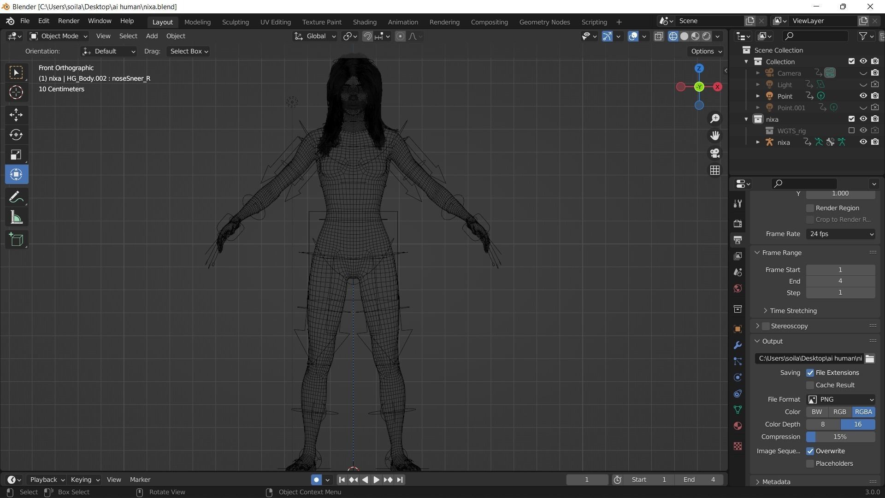The width and height of the screenshot is (885, 498).
Task: Open the Material properties tab
Action: (737, 426)
